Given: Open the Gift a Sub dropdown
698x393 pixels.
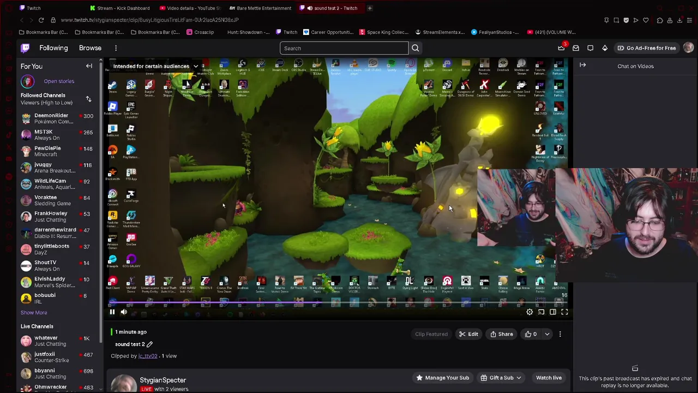Looking at the screenshot, I should [501, 378].
